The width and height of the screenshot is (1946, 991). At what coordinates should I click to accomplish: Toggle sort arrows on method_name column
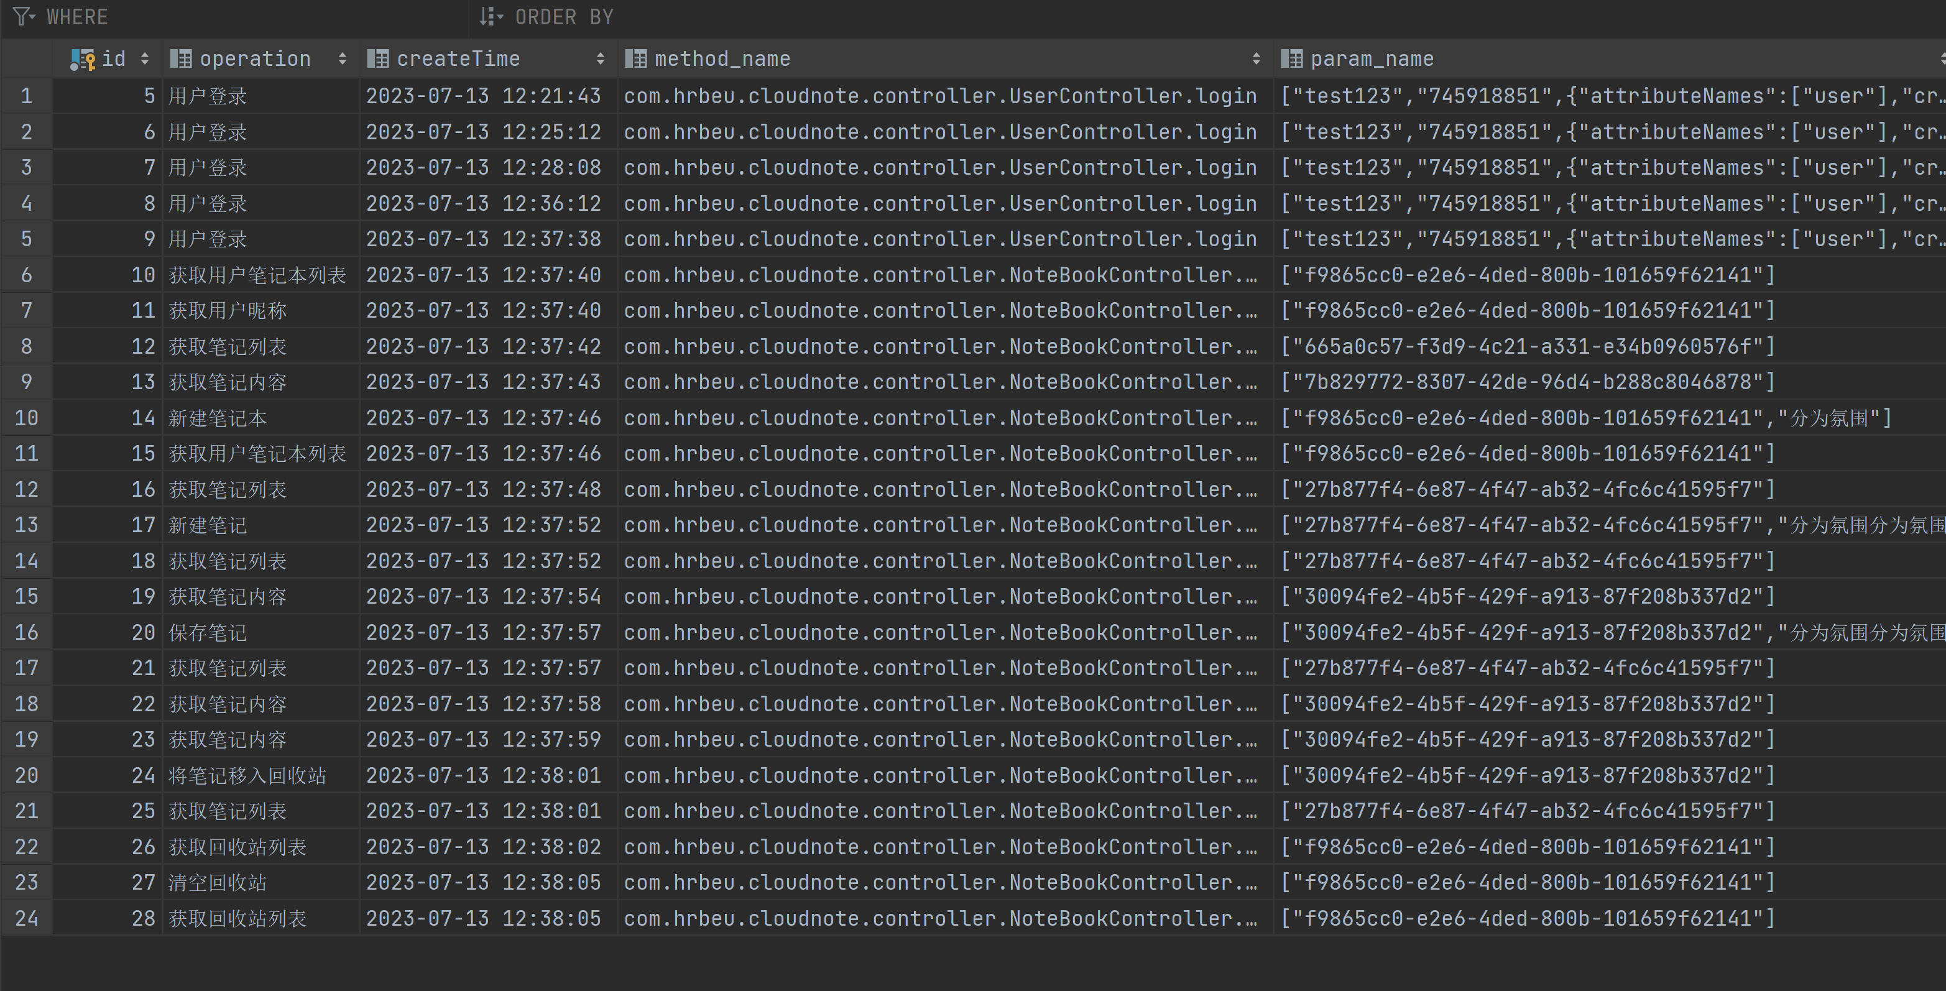pyautogui.click(x=1255, y=59)
